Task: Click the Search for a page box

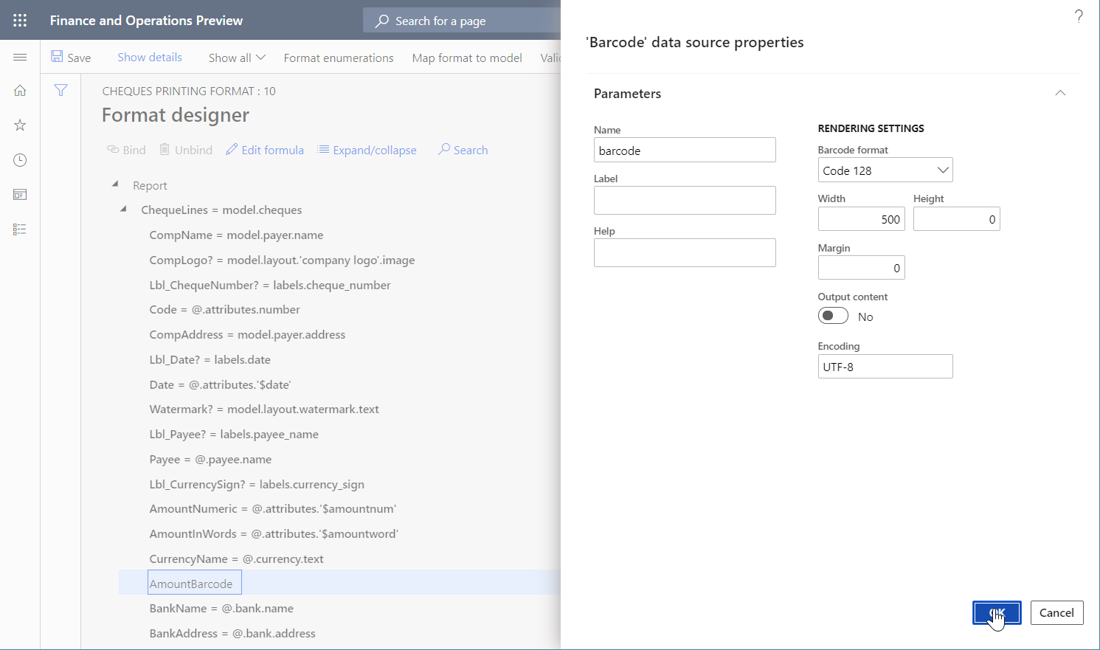Action: pyautogui.click(x=462, y=21)
